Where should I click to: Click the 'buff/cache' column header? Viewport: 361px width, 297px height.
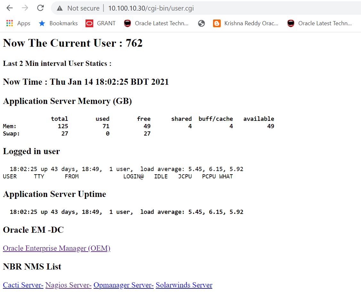click(x=216, y=119)
